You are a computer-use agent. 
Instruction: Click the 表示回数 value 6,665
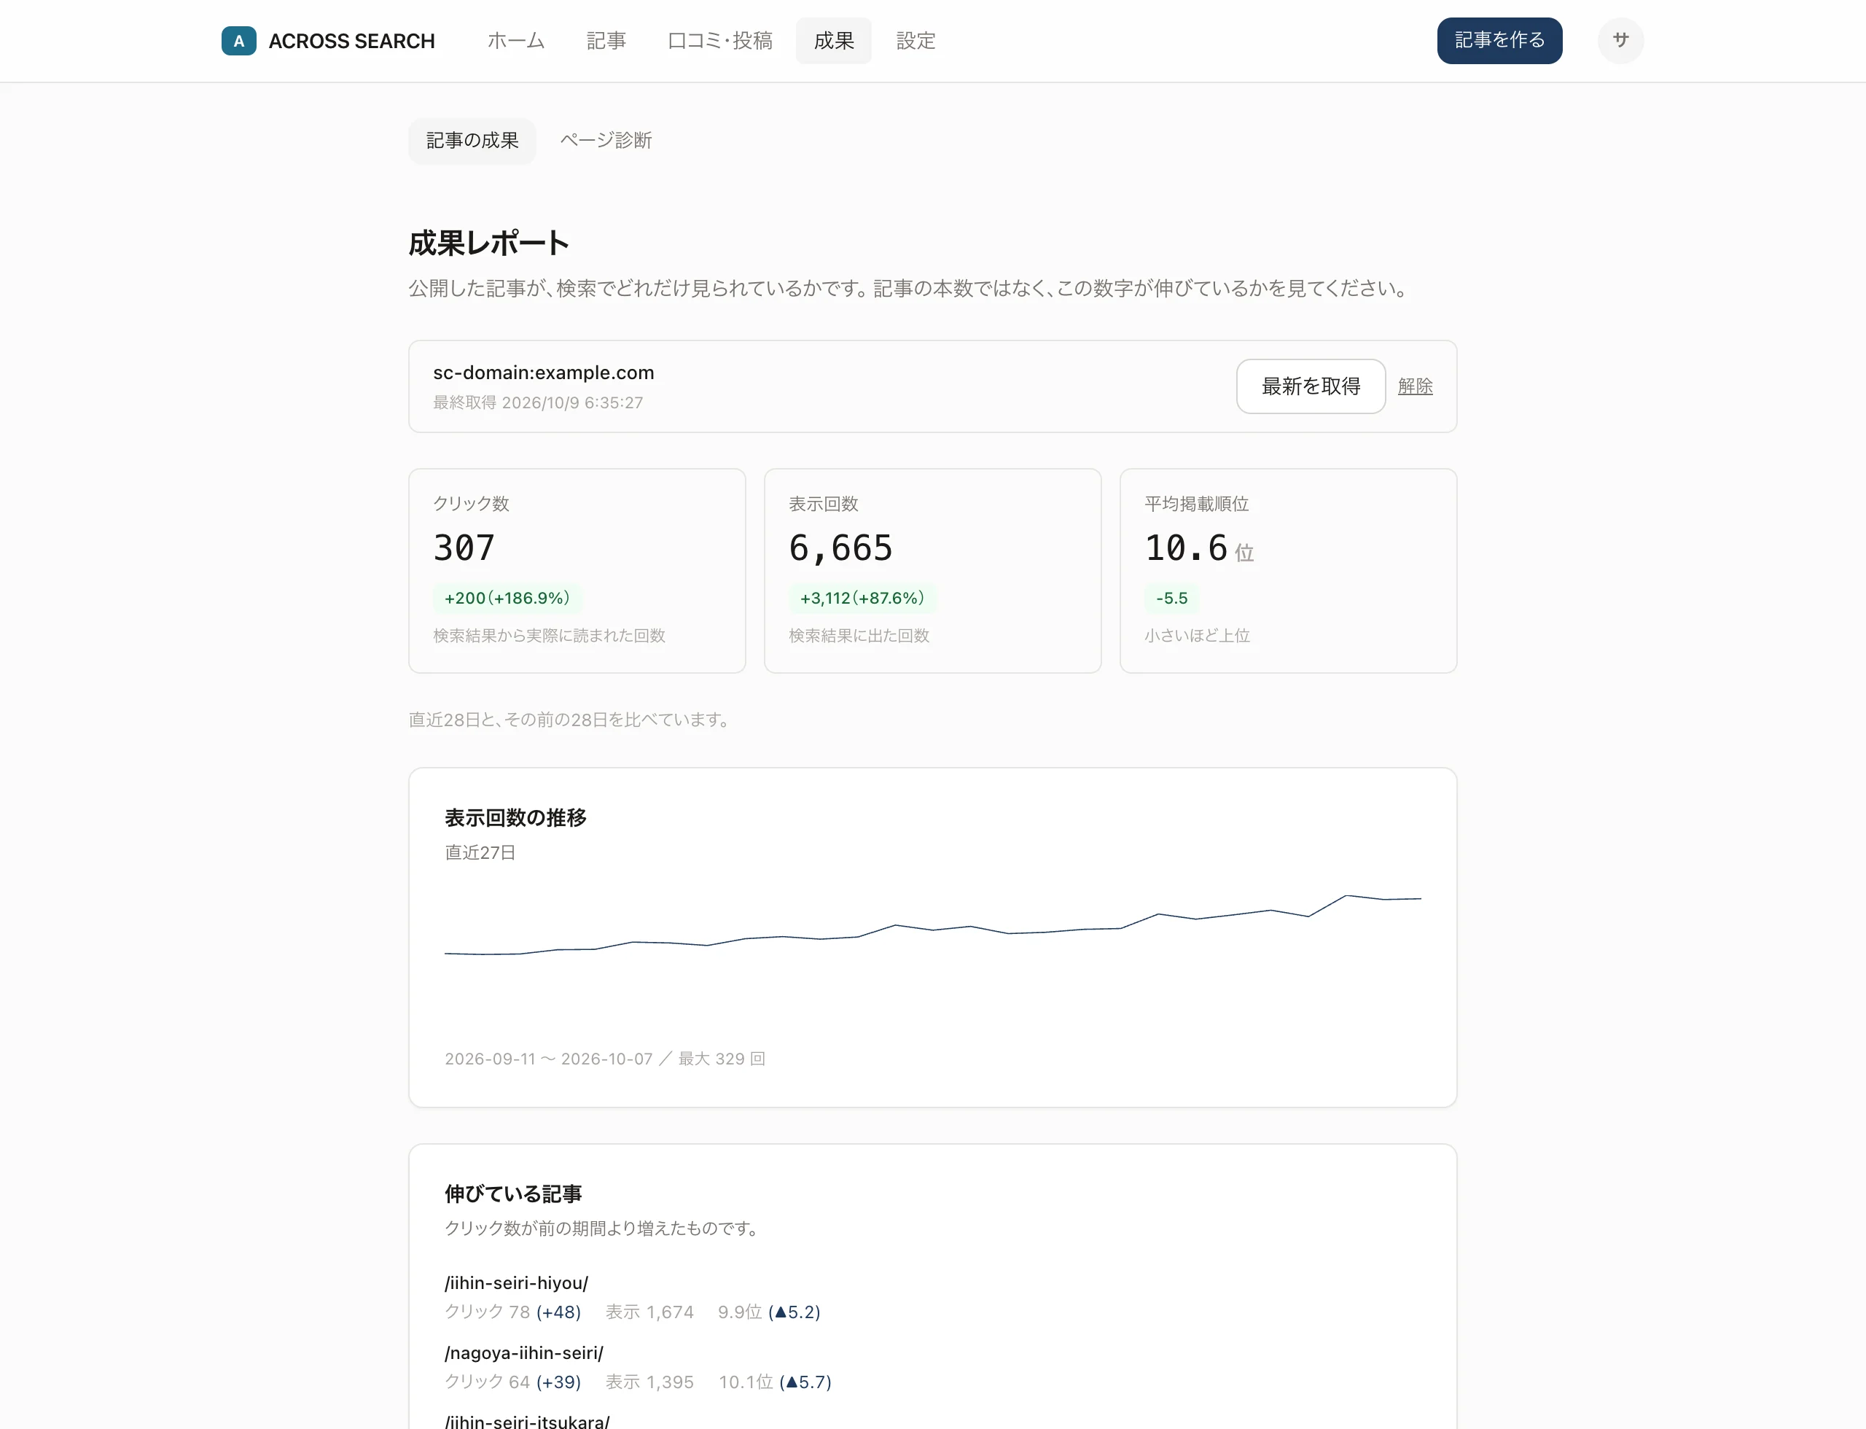[x=840, y=547]
